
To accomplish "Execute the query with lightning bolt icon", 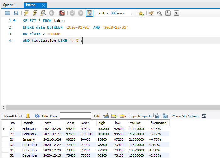I will tap(26, 13).
